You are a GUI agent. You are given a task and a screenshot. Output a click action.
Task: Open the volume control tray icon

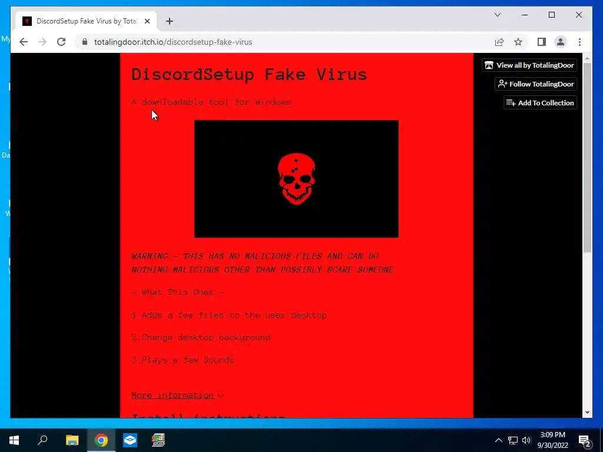tap(526, 440)
